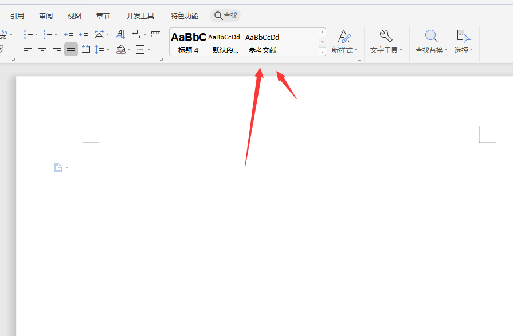Viewport: 513px width, 336px height.
Task: Open the dropdown arrow beside the margin paragraph icon
Action: 67,167
